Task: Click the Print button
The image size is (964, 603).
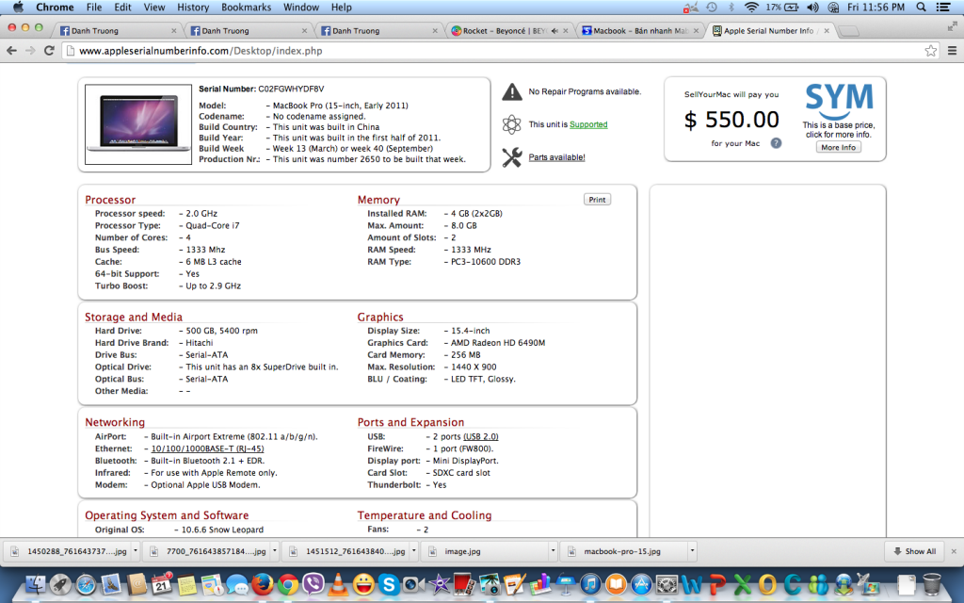Action: [596, 199]
